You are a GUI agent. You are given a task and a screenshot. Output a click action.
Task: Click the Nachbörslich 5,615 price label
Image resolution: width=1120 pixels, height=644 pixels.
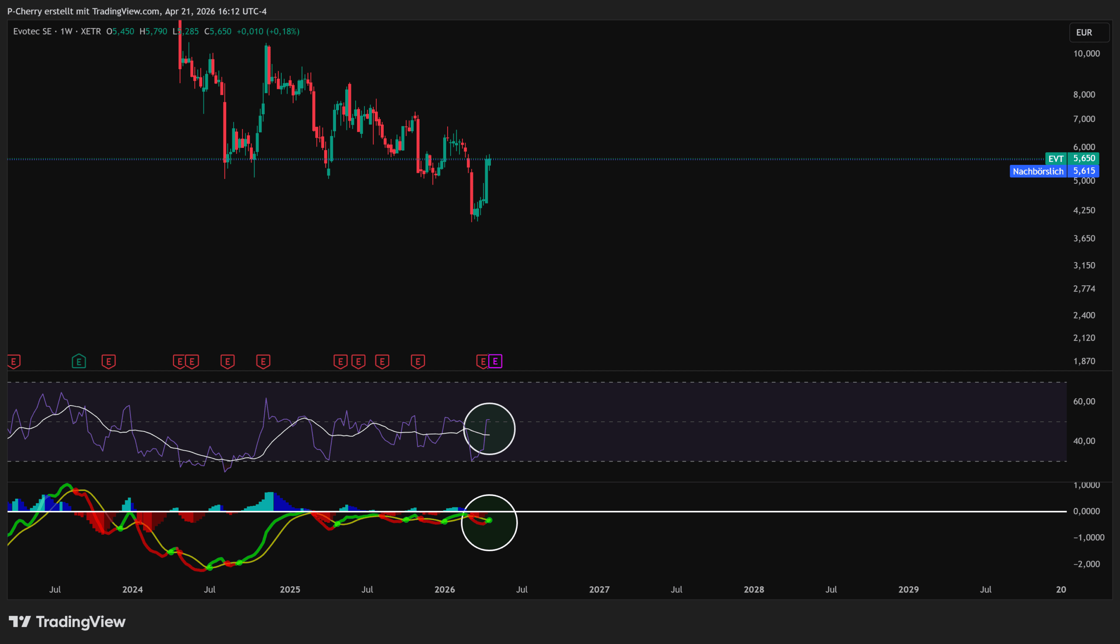(1054, 171)
